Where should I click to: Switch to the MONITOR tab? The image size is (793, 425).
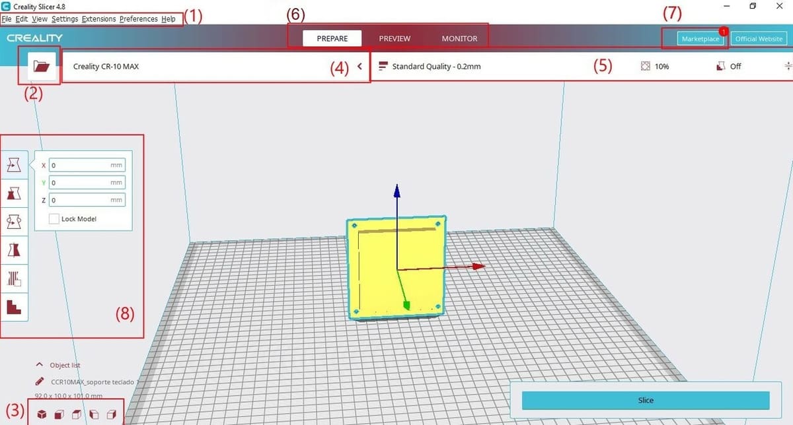click(459, 38)
